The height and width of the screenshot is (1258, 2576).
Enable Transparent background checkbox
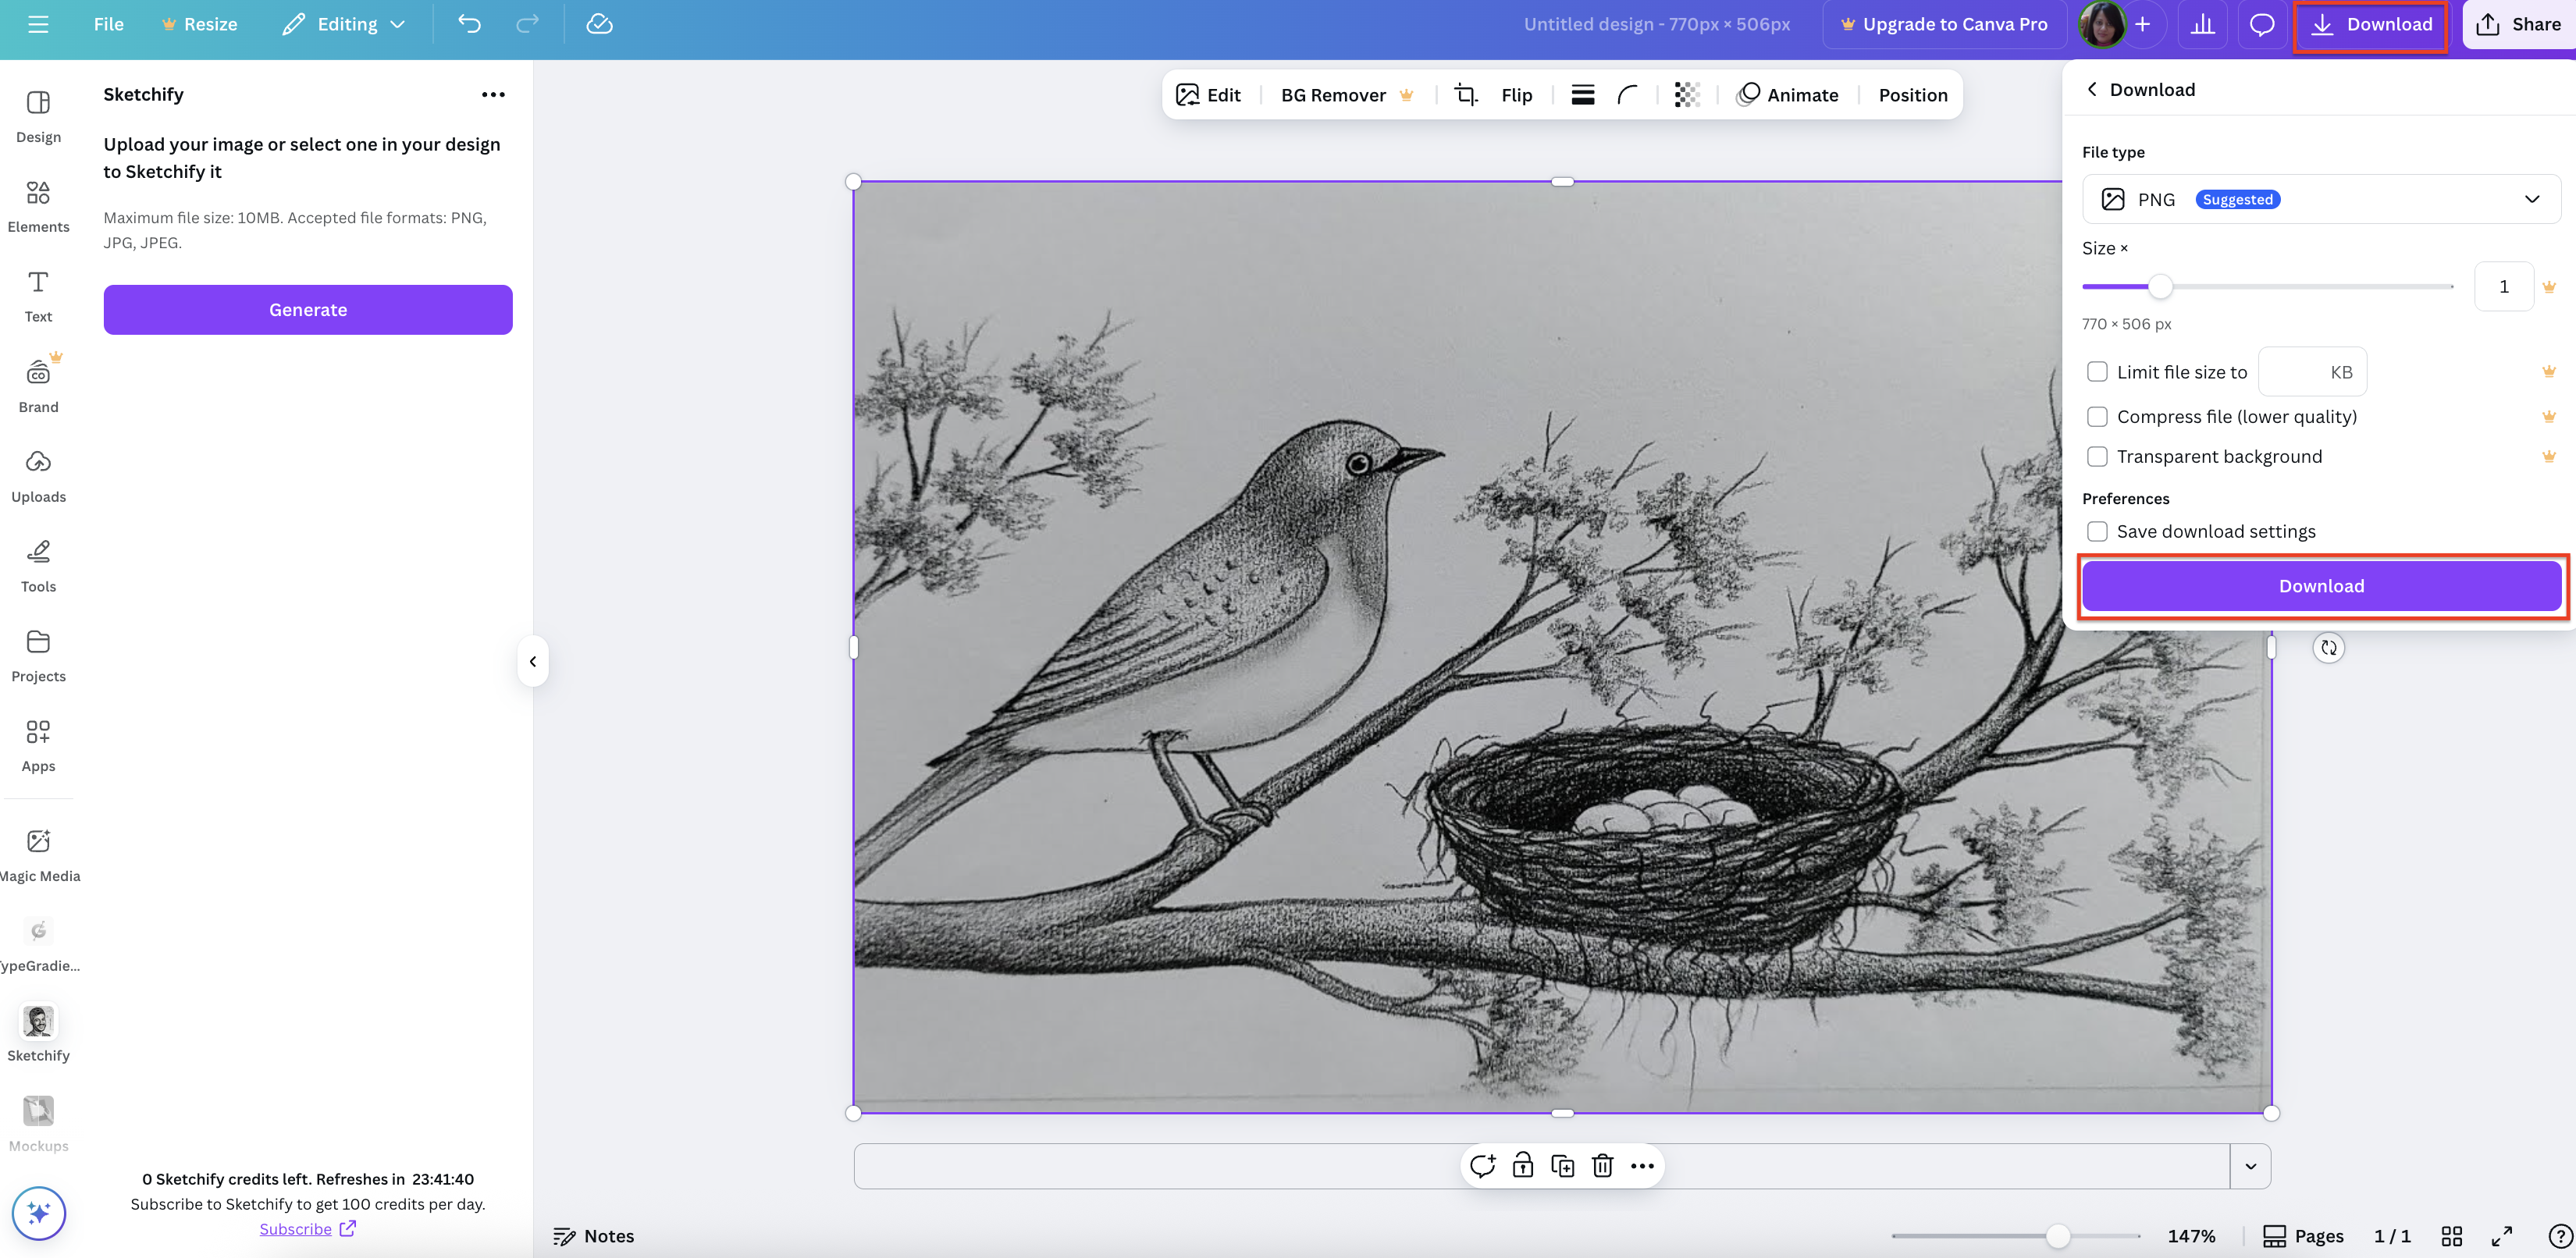[2097, 456]
